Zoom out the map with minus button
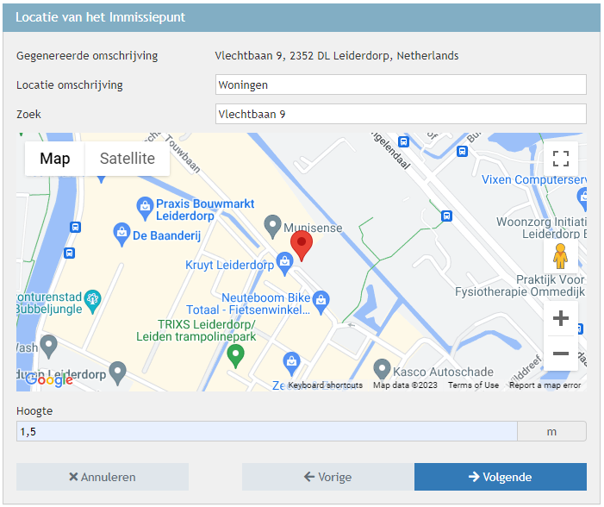This screenshot has height=507, width=604. pyautogui.click(x=561, y=354)
